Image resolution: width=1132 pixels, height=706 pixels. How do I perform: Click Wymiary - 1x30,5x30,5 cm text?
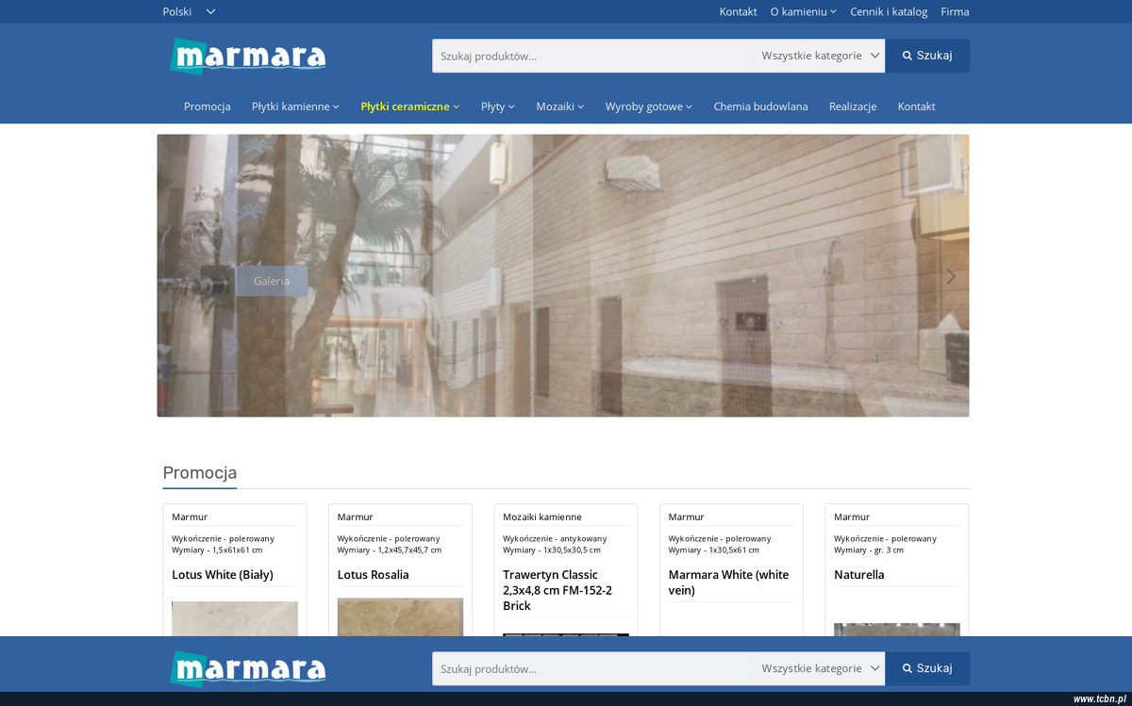(552, 550)
